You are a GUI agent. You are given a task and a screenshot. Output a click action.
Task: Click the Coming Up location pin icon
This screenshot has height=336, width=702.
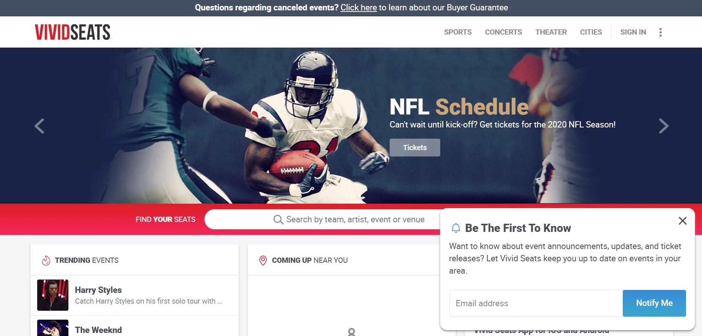pos(263,261)
